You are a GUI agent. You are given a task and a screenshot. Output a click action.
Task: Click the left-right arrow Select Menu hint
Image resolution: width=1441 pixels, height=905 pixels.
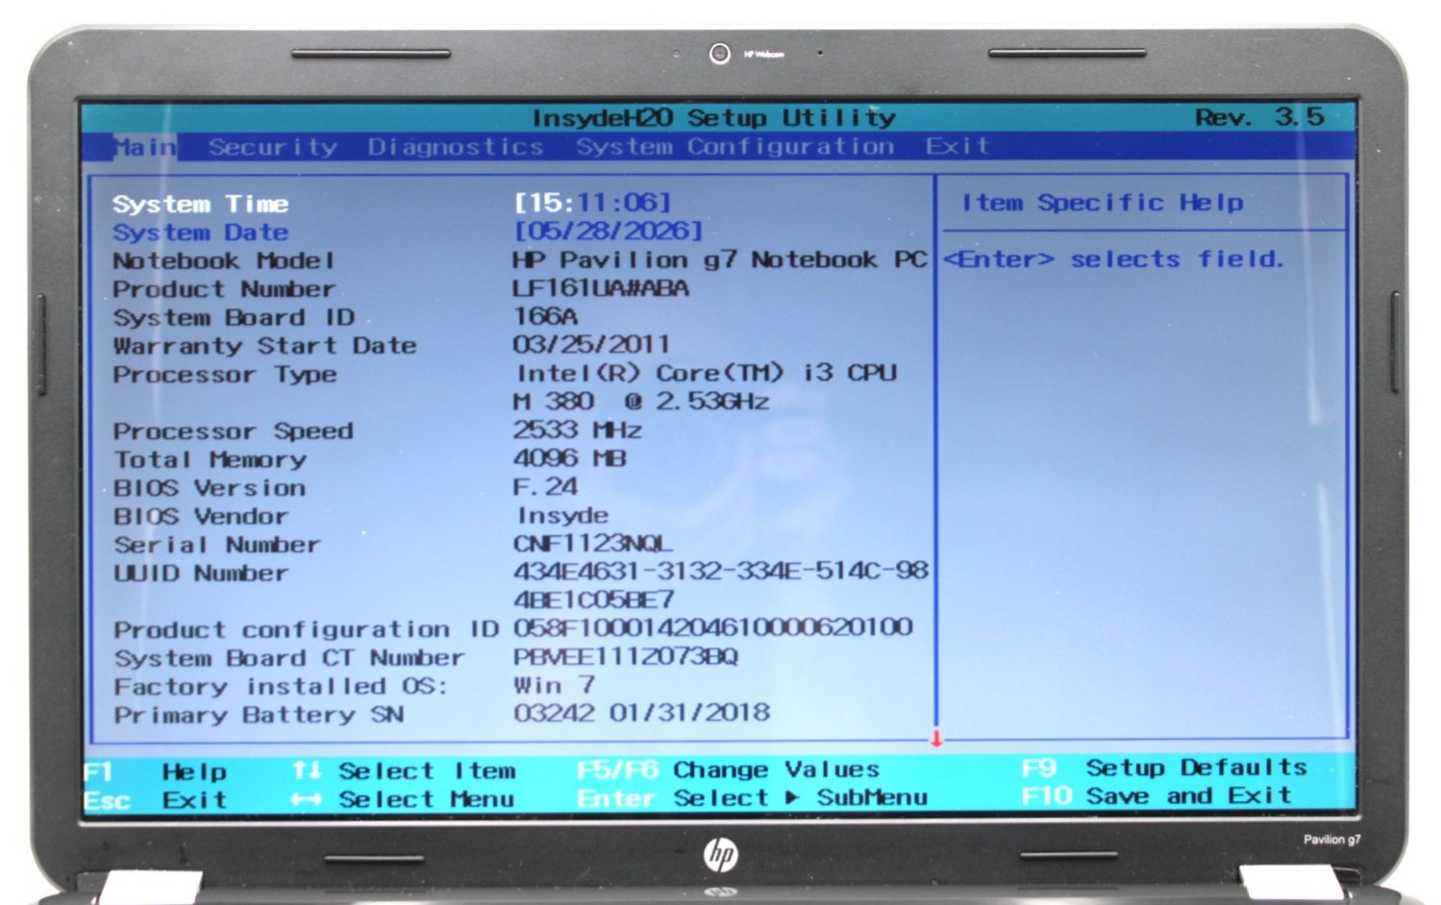403,798
